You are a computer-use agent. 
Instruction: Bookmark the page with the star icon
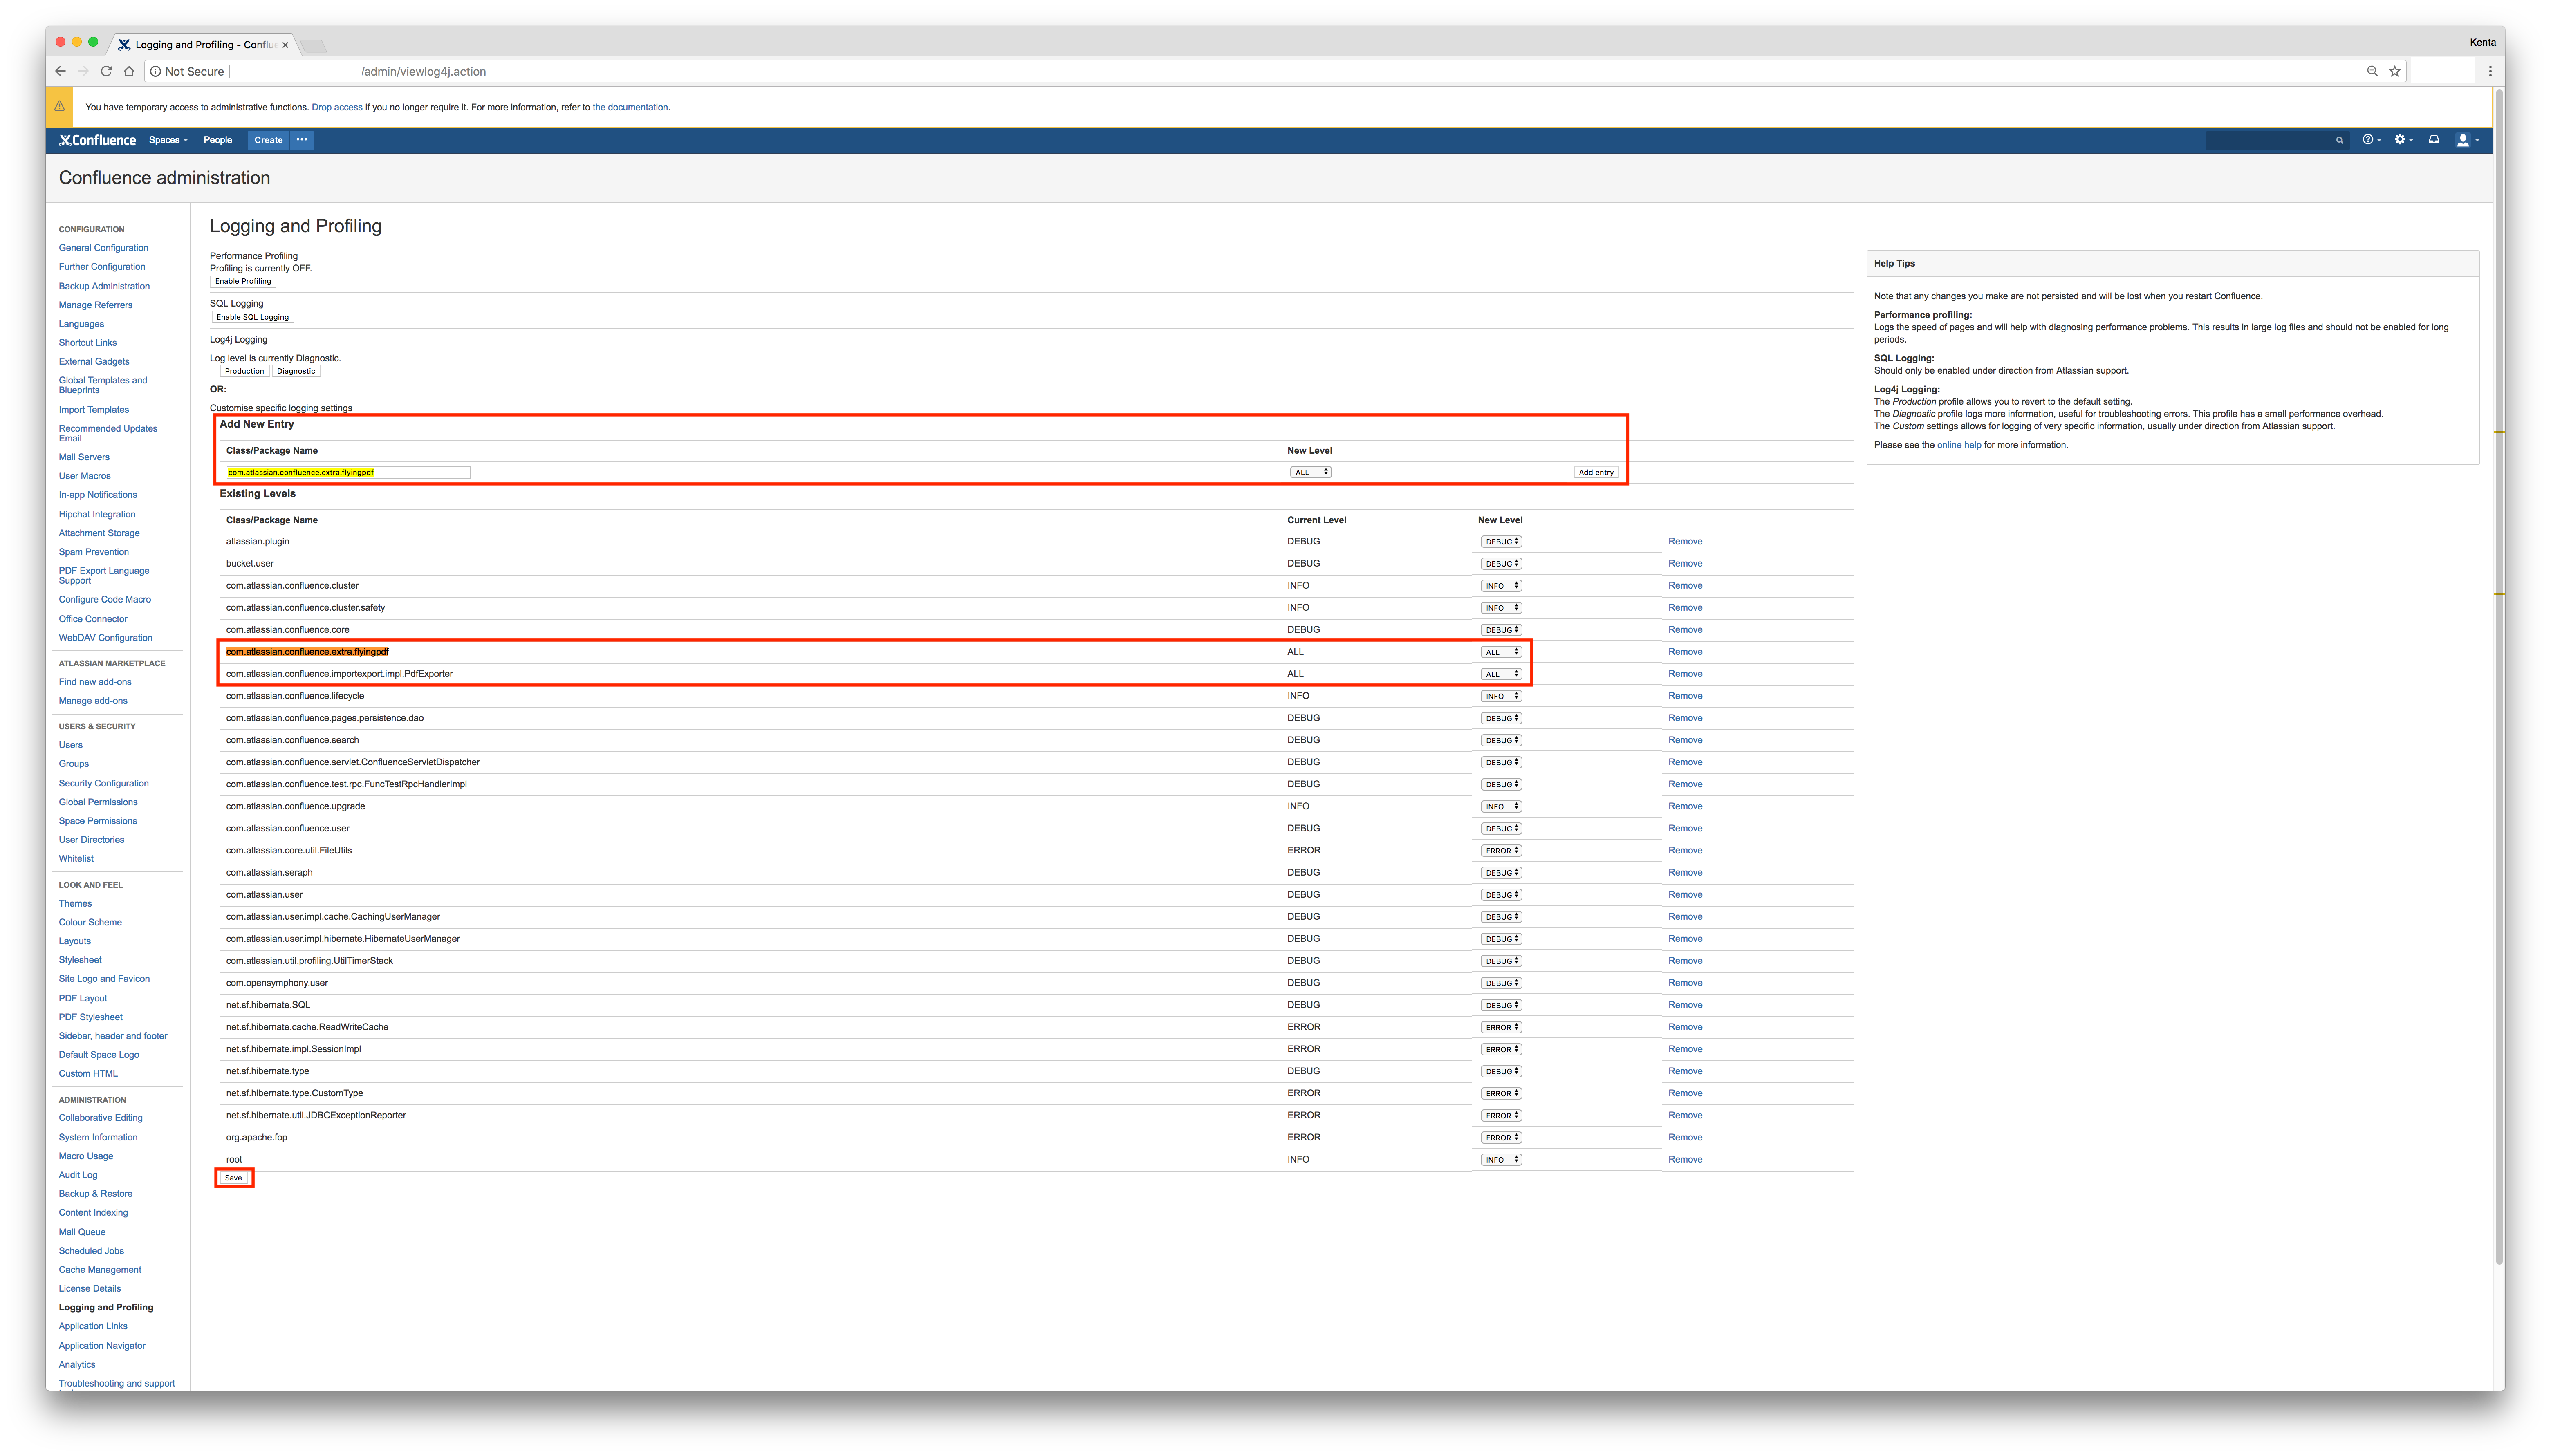[2395, 71]
